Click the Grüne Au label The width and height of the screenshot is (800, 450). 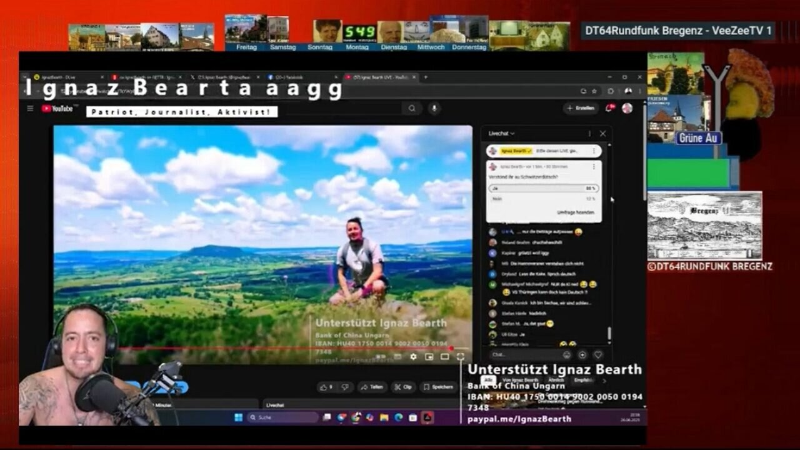(698, 138)
